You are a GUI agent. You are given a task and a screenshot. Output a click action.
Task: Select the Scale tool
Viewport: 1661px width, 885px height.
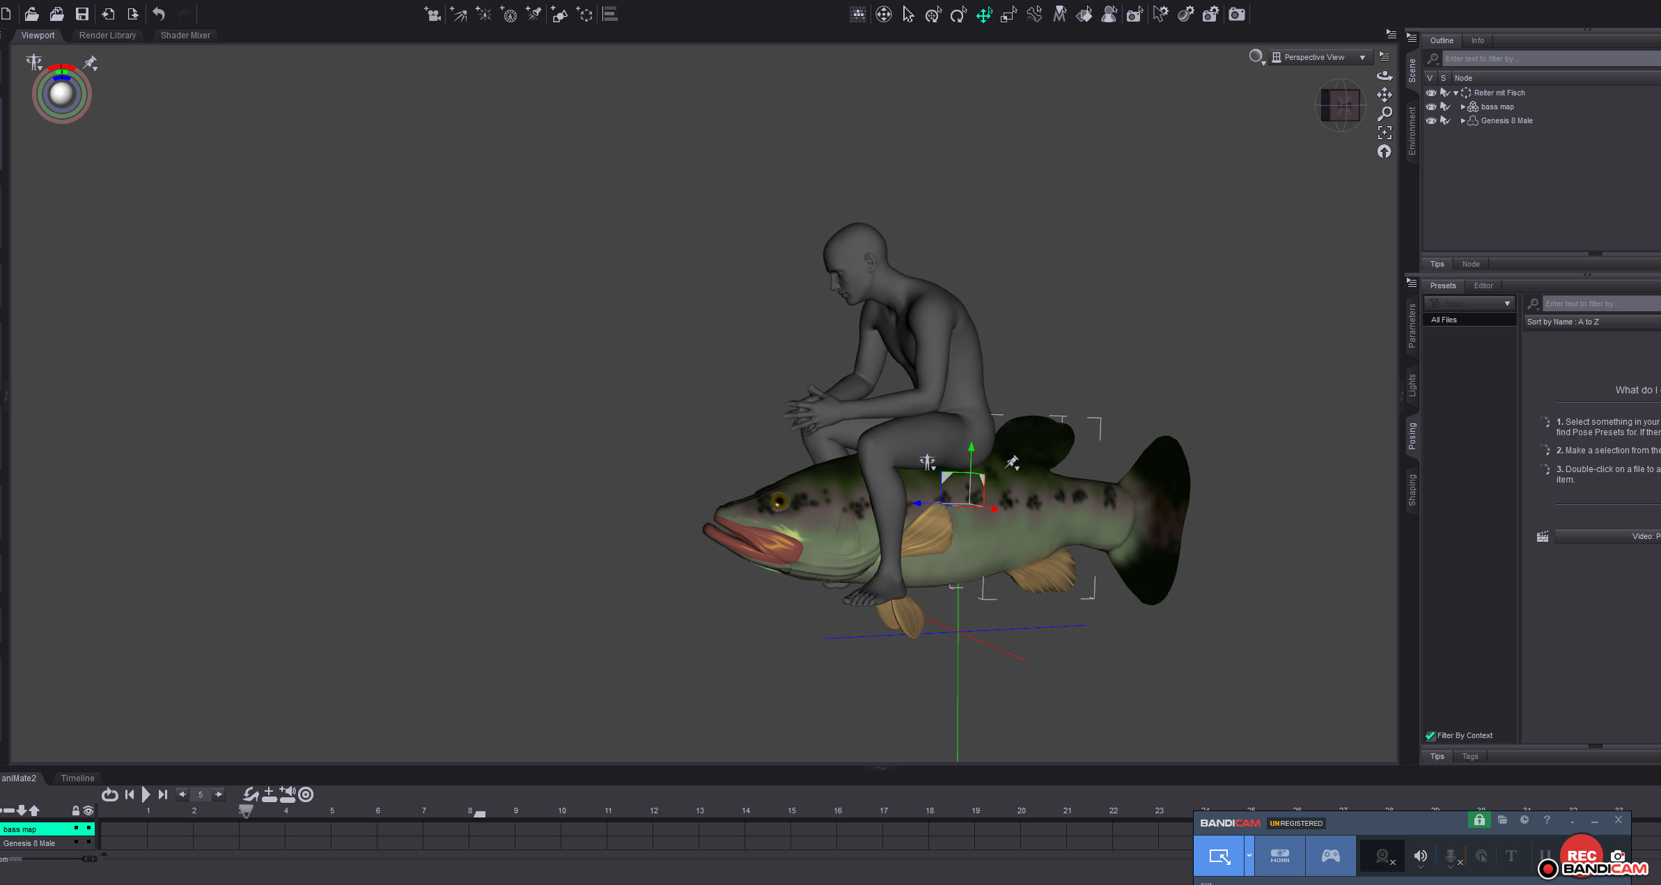click(x=1008, y=14)
